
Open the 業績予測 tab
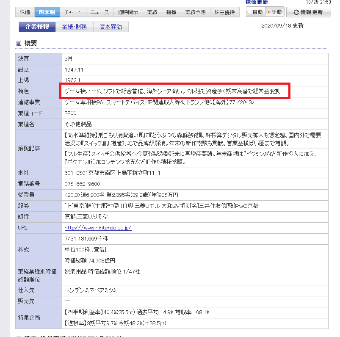195,12
